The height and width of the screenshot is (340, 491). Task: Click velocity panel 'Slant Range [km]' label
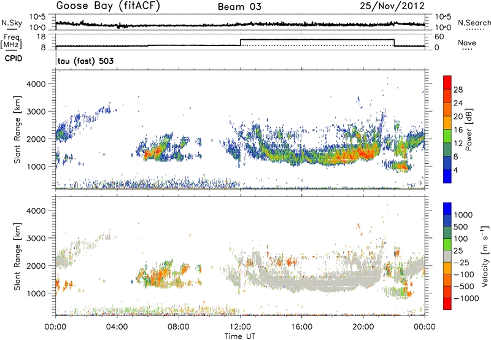point(17,256)
